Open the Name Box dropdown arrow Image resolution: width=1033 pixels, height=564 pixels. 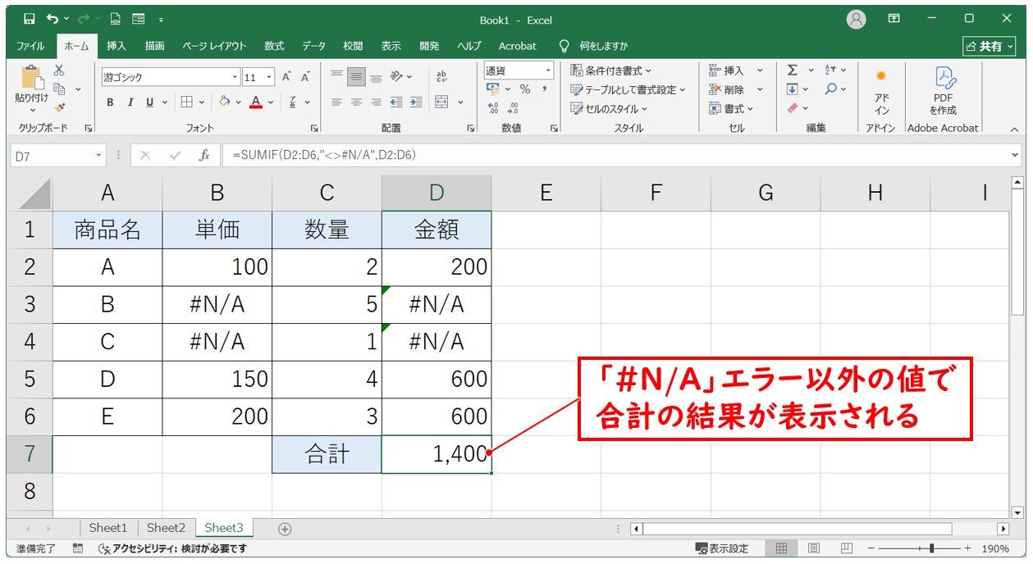pos(99,156)
